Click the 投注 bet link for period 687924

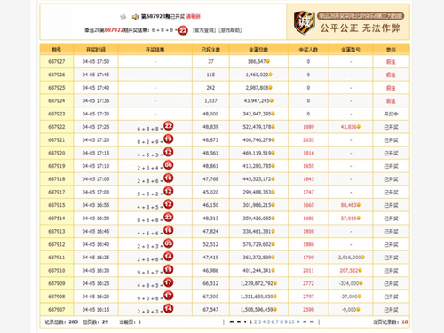[x=391, y=100]
